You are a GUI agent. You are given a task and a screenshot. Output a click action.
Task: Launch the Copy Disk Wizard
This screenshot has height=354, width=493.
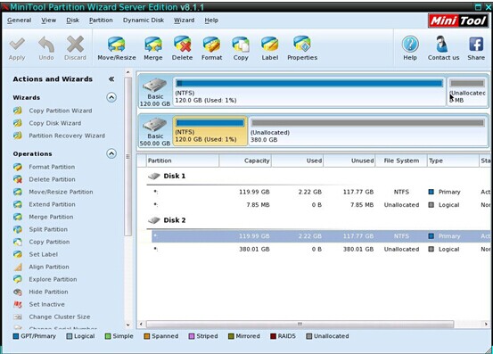click(x=55, y=123)
